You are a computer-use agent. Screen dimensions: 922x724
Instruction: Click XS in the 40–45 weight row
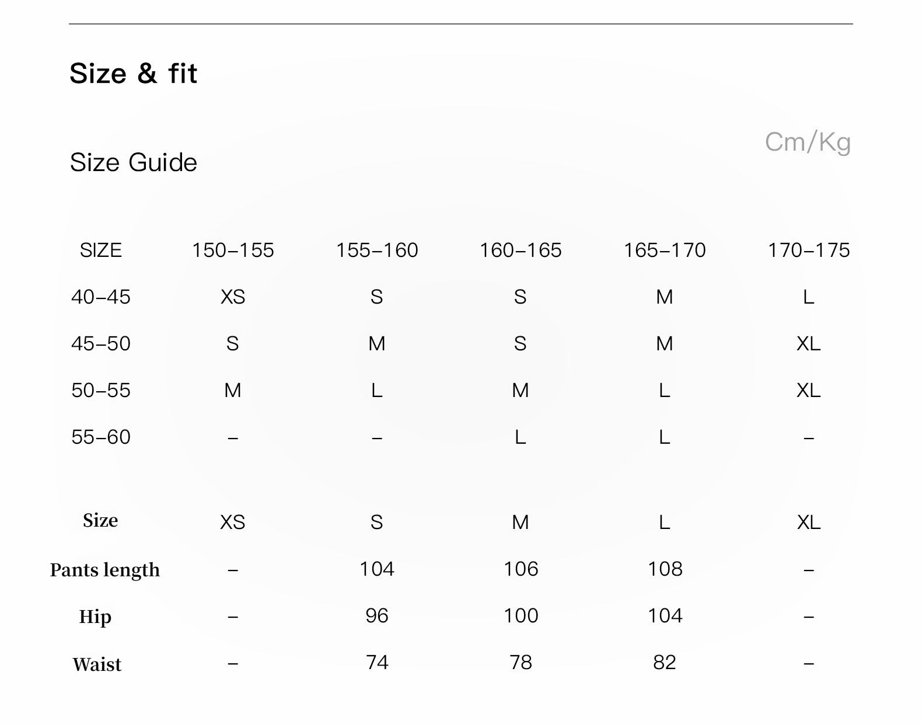pyautogui.click(x=233, y=297)
